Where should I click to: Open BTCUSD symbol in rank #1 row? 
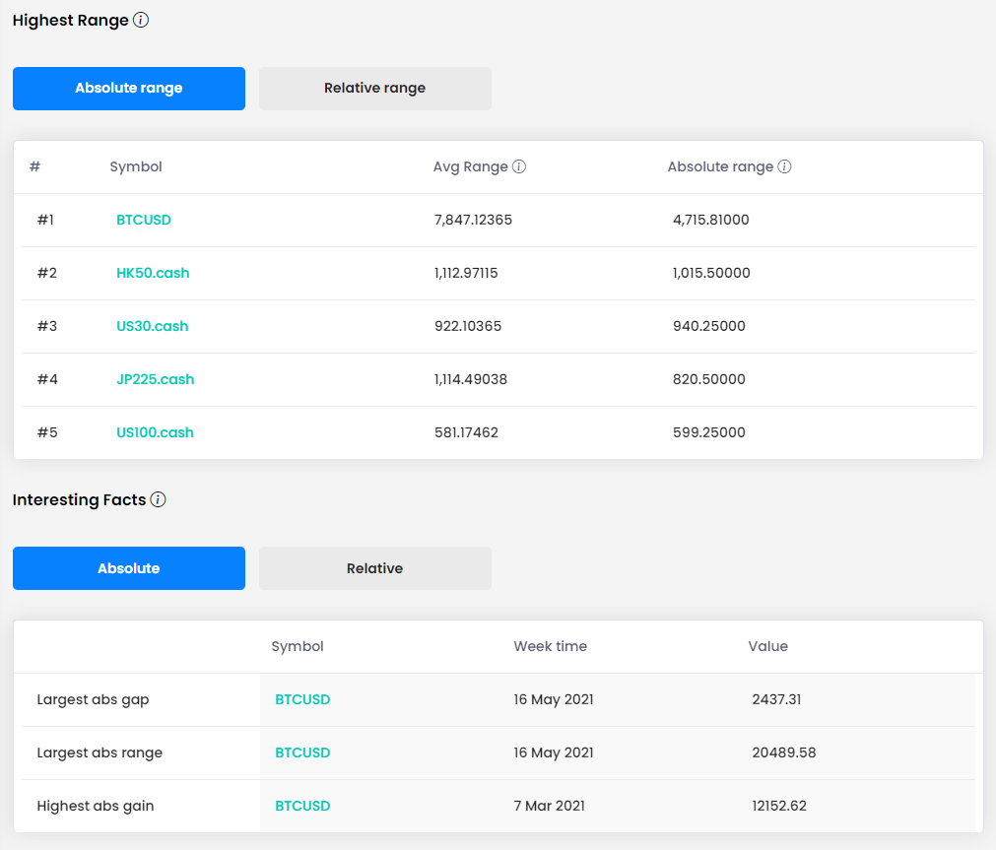pos(144,220)
